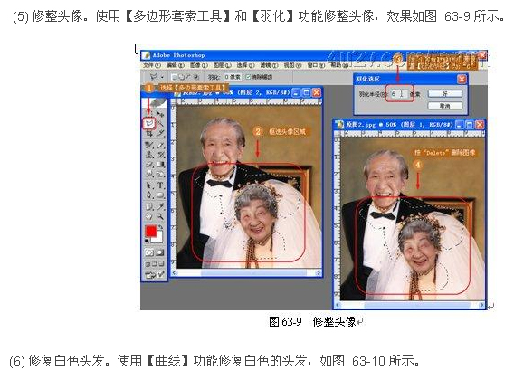
Task: Select the Eyedropper tool
Action: 160,206
